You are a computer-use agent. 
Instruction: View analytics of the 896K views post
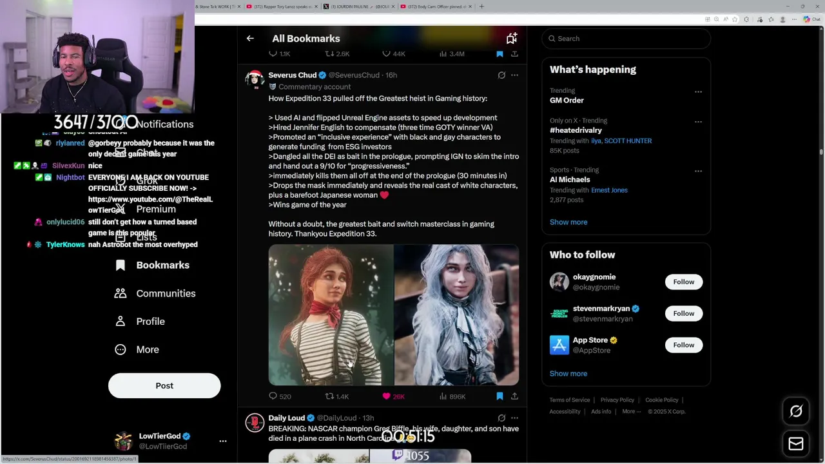[x=452, y=396]
